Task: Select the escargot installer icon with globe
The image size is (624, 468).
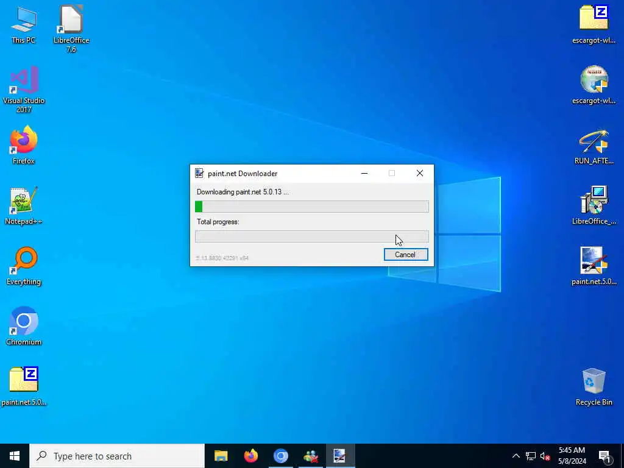Action: click(594, 85)
